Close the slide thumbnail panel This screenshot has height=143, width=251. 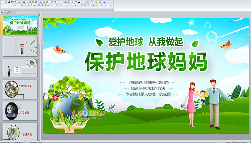click(x=39, y=13)
